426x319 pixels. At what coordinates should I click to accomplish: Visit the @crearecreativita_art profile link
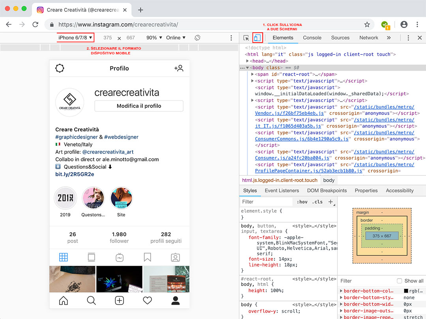point(108,152)
